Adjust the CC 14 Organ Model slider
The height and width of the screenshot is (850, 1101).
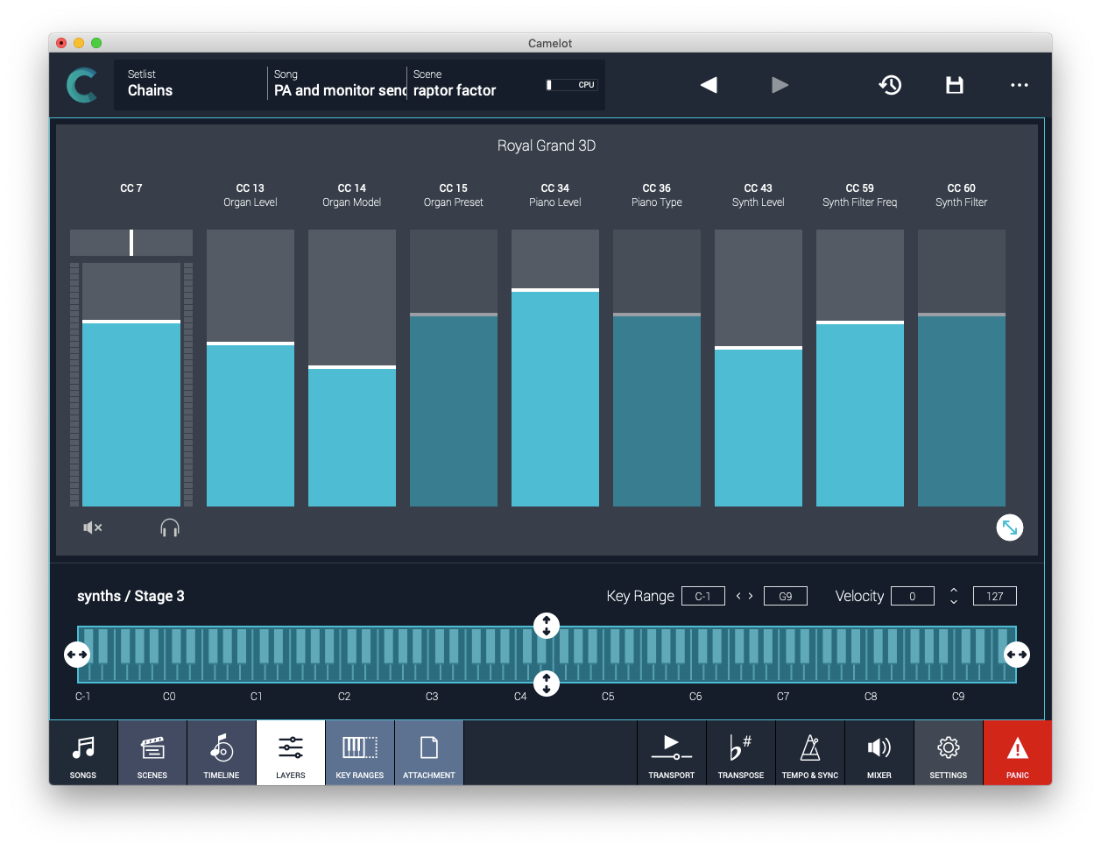[x=352, y=368]
